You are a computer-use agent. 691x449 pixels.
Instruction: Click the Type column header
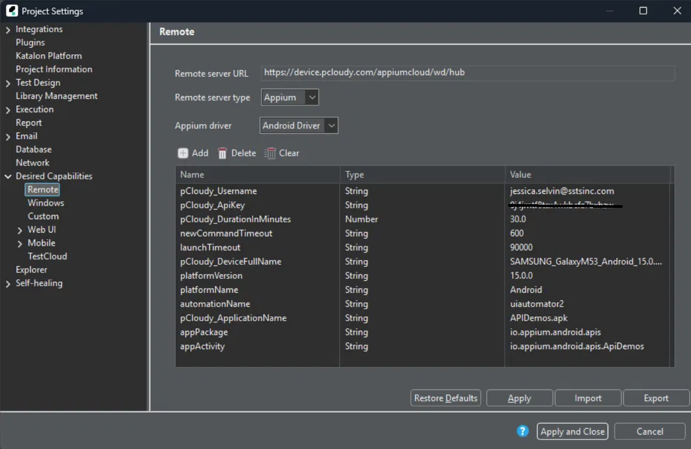pos(422,175)
